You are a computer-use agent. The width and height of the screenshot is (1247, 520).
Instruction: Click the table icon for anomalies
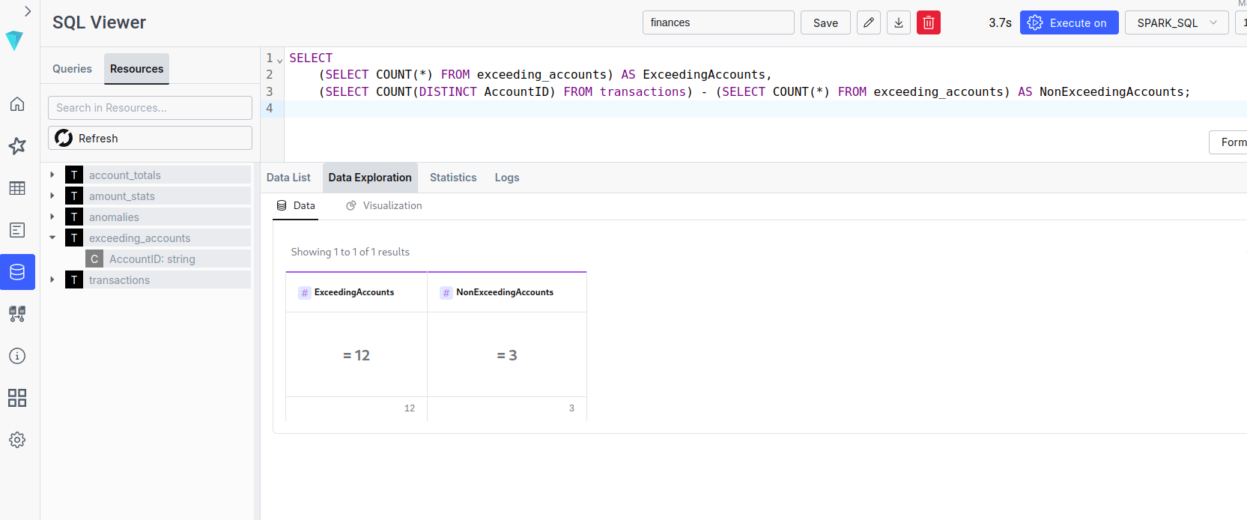coord(74,217)
